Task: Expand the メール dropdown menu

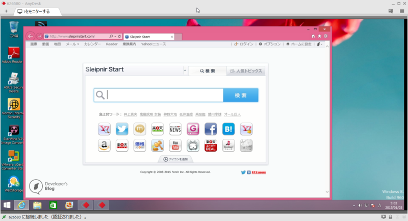Action: click(x=72, y=44)
